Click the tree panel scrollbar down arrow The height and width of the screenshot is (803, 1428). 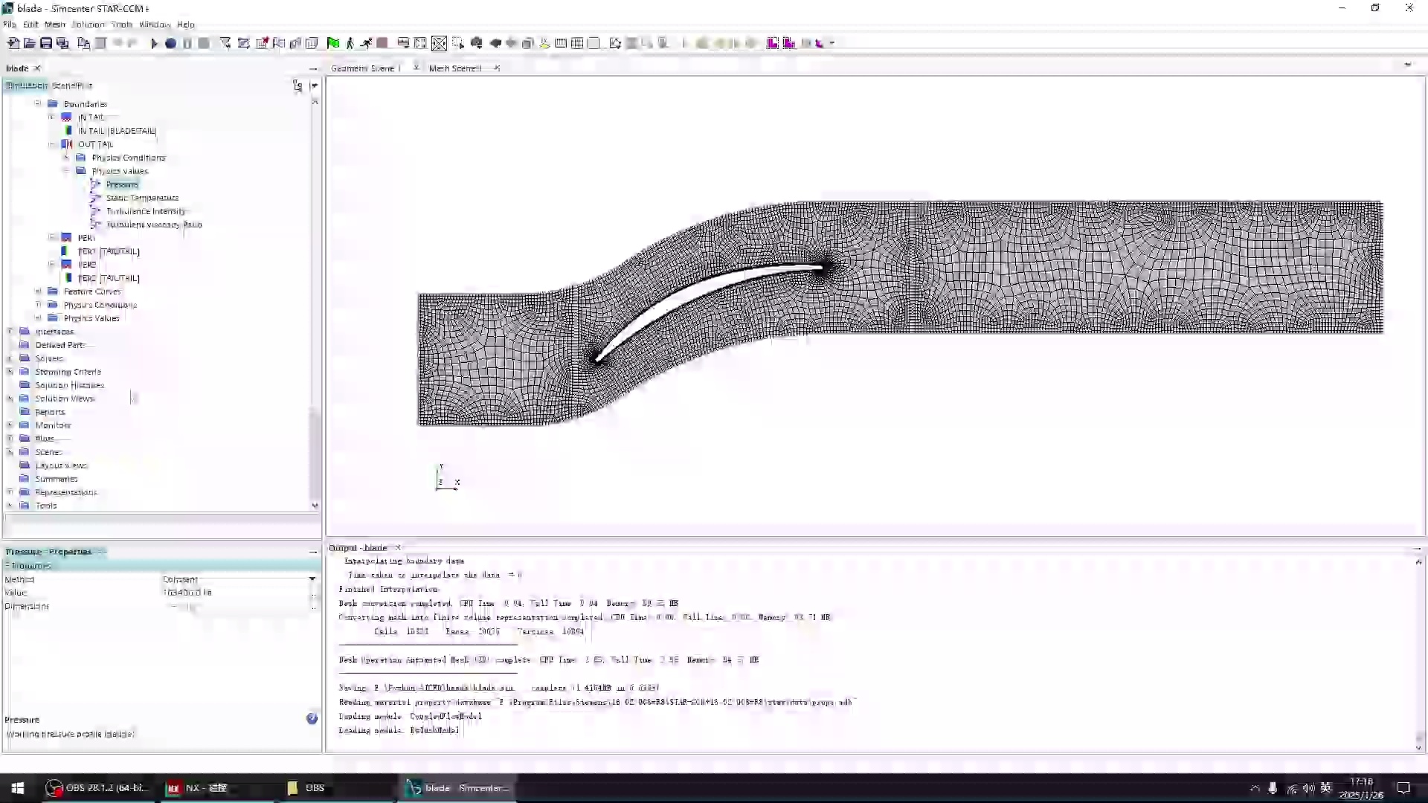pos(315,506)
